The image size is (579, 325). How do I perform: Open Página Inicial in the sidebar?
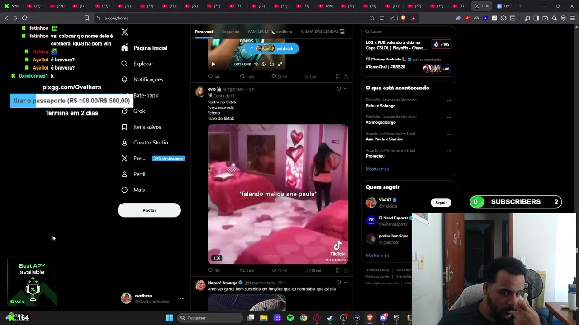(x=144, y=48)
